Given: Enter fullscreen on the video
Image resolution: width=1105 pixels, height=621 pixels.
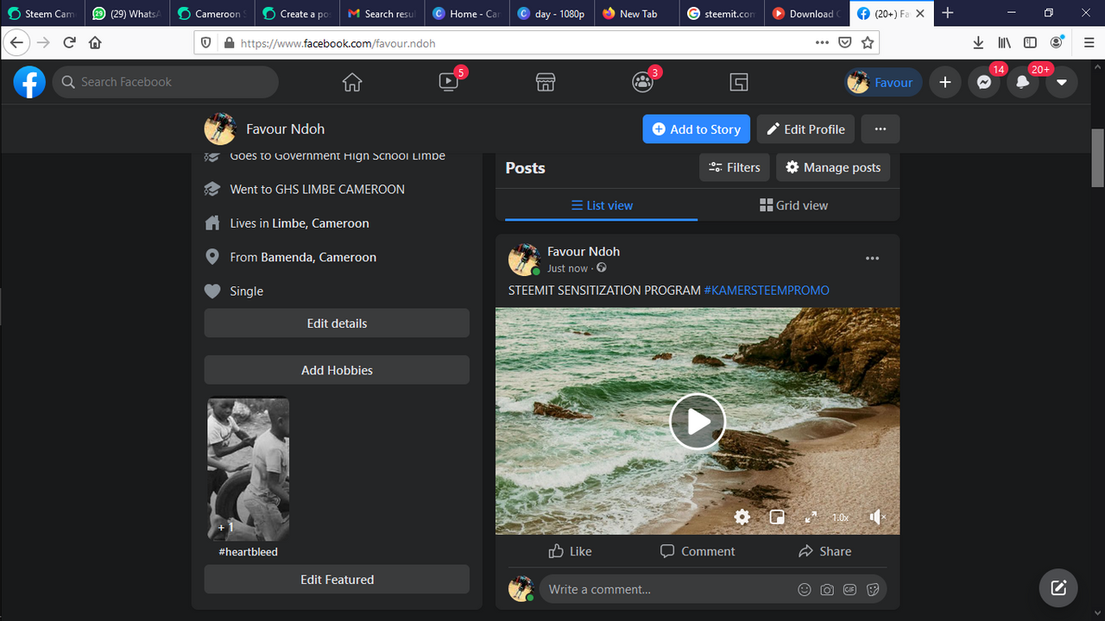Looking at the screenshot, I should point(811,517).
